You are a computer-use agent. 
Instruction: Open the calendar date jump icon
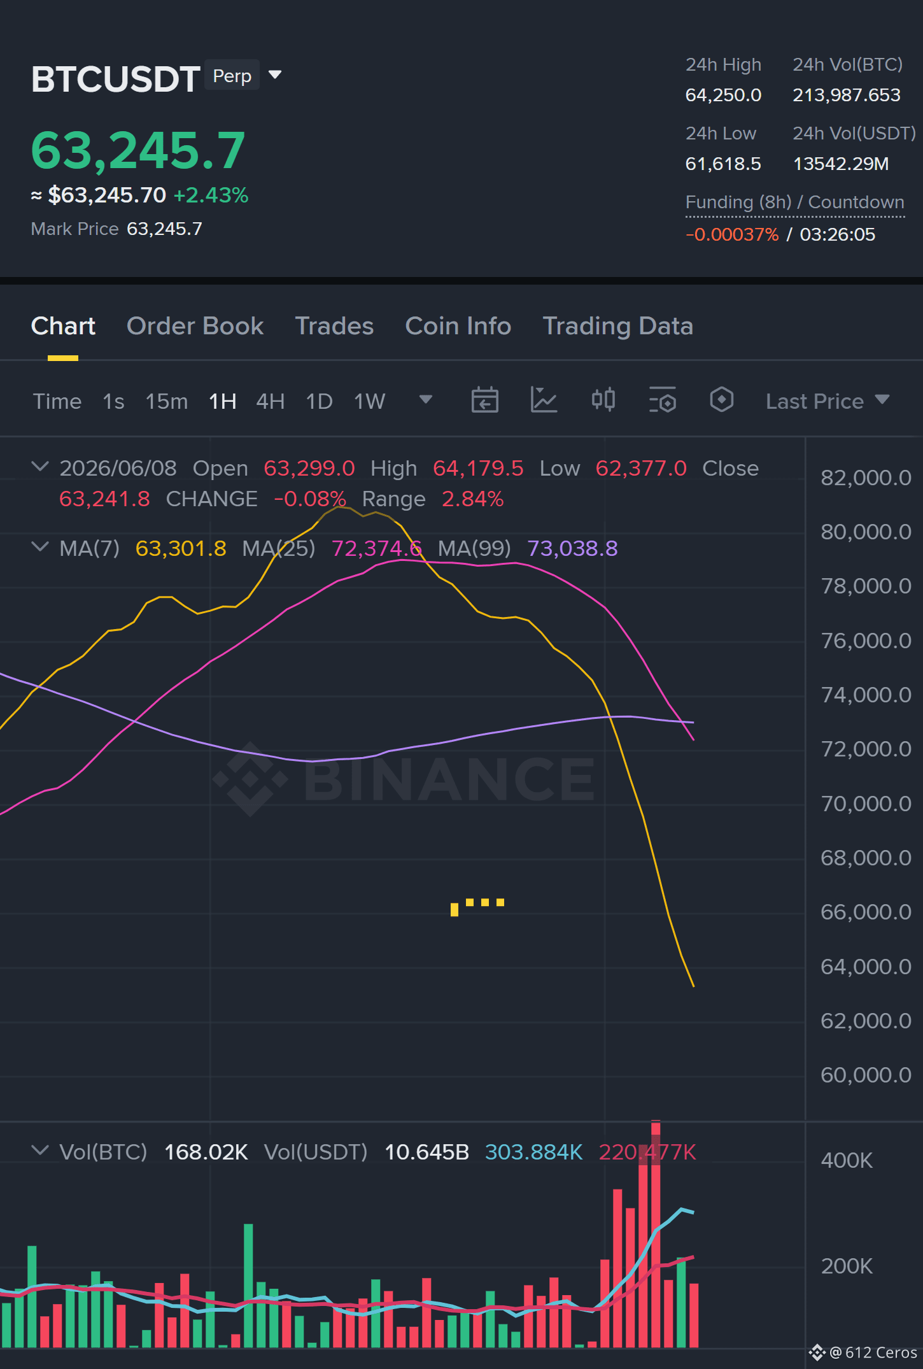(484, 401)
